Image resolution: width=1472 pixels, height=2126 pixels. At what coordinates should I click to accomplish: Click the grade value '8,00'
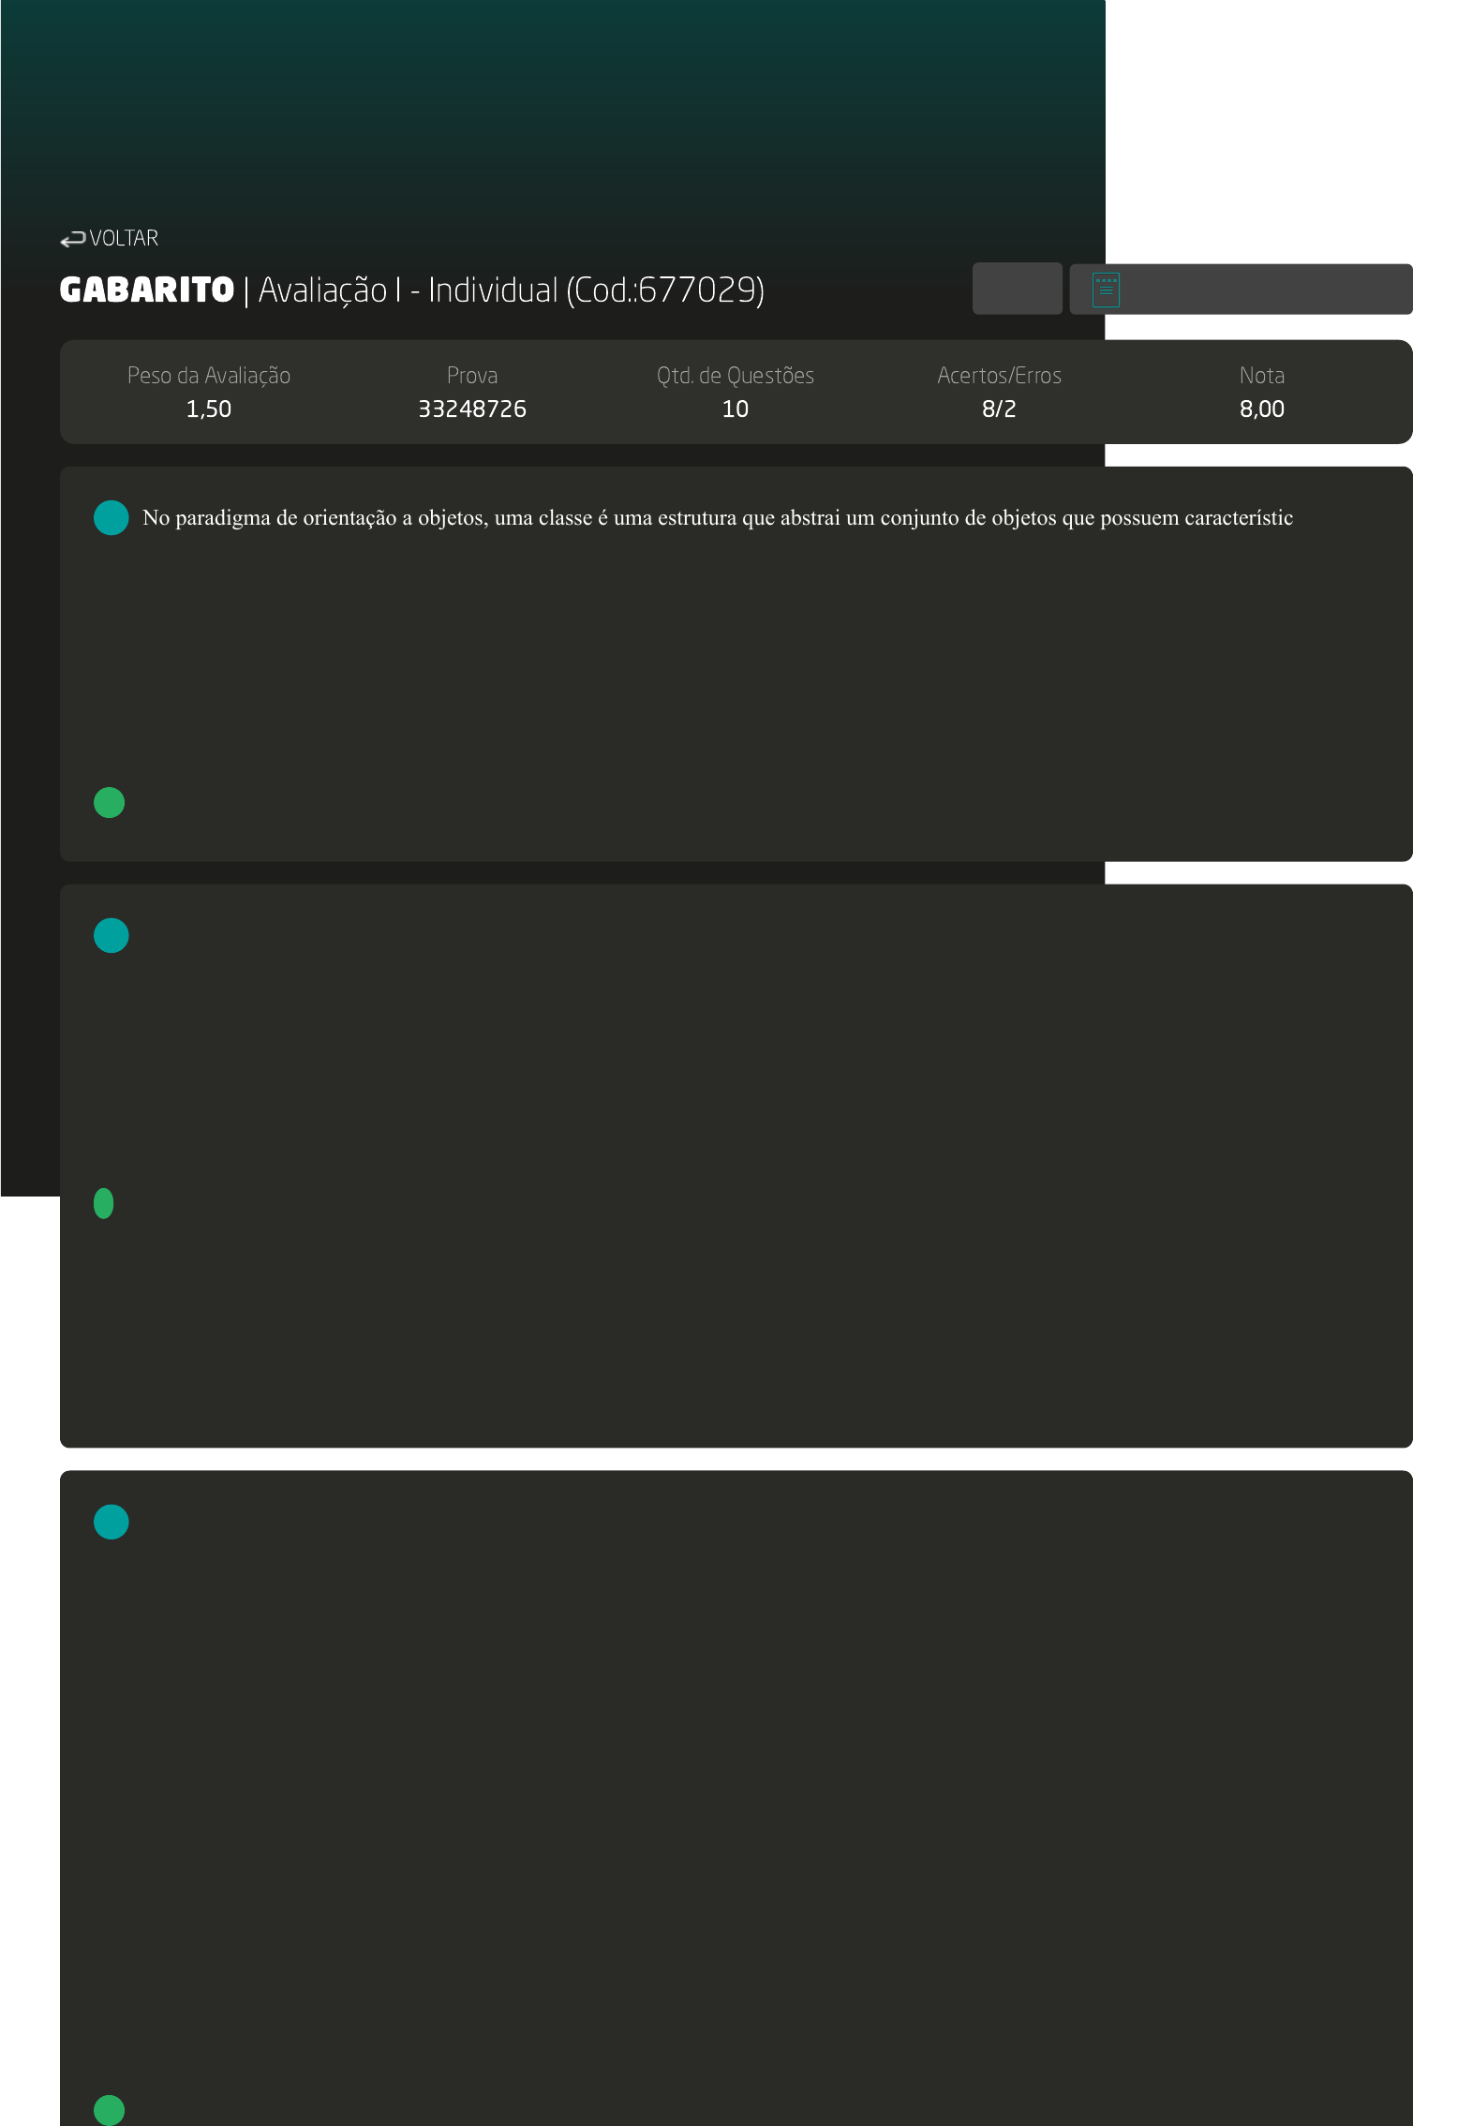pos(1262,409)
